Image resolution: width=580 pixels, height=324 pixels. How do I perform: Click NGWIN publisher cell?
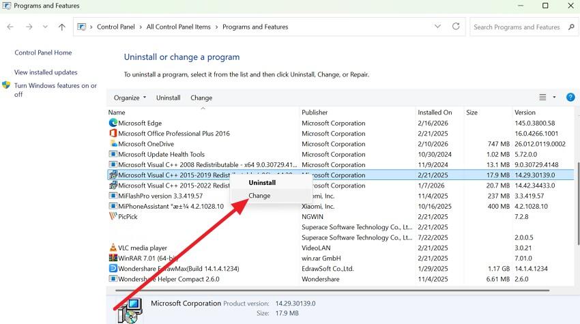pyautogui.click(x=313, y=217)
